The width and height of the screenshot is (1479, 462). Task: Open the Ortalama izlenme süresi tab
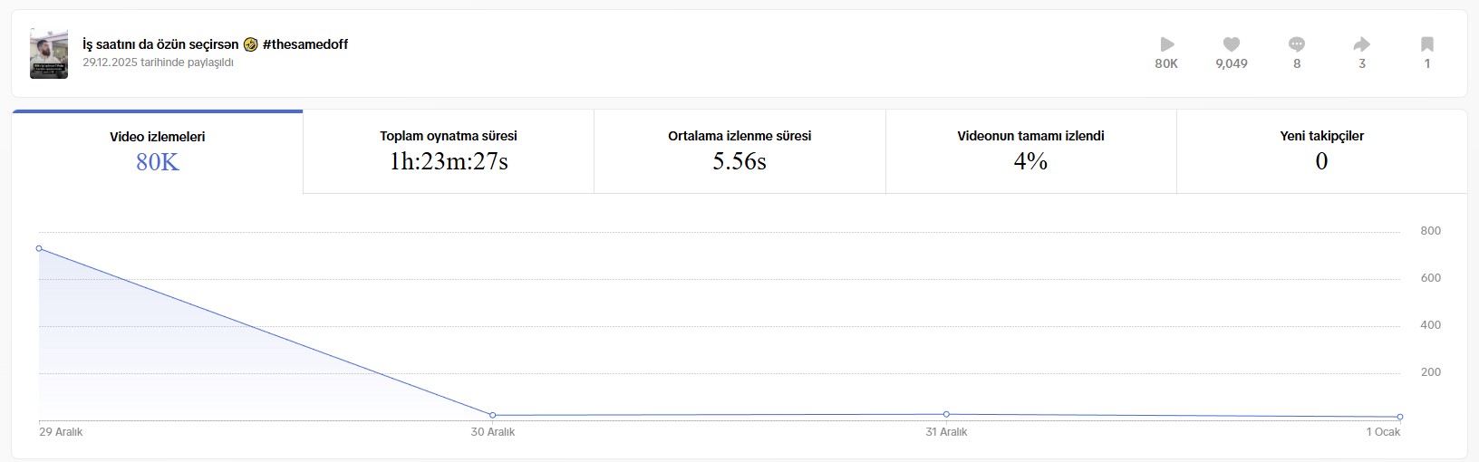(x=739, y=152)
